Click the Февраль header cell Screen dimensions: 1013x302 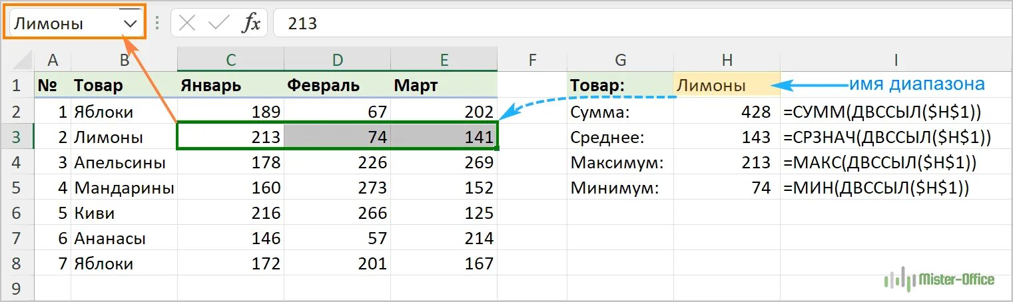[x=337, y=85]
